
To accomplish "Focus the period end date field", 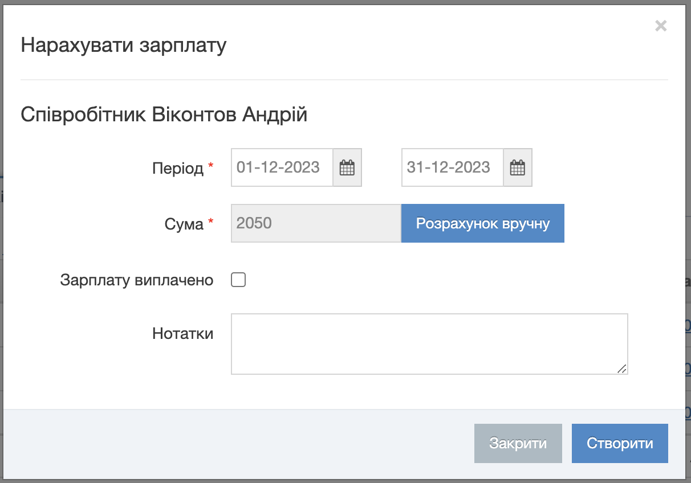I will point(453,167).
